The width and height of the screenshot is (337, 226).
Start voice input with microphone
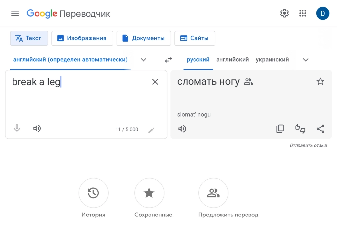click(x=17, y=128)
